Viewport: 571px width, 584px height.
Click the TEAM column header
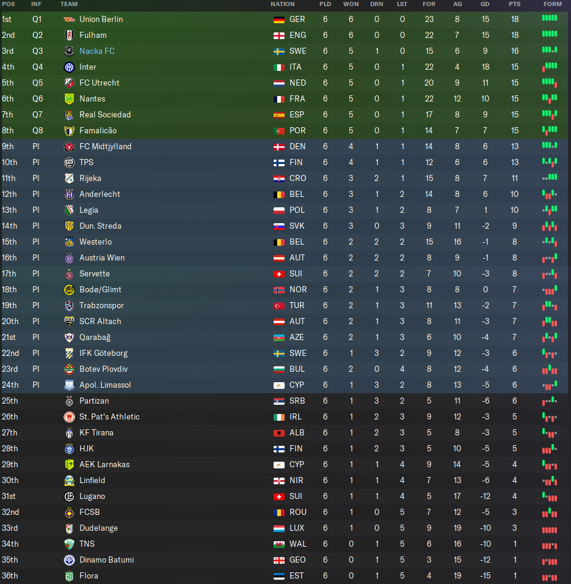point(69,4)
